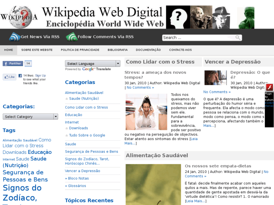Click the Como Lidar com o Stress section heading
The width and height of the screenshot is (274, 205).
pyautogui.click(x=160, y=62)
